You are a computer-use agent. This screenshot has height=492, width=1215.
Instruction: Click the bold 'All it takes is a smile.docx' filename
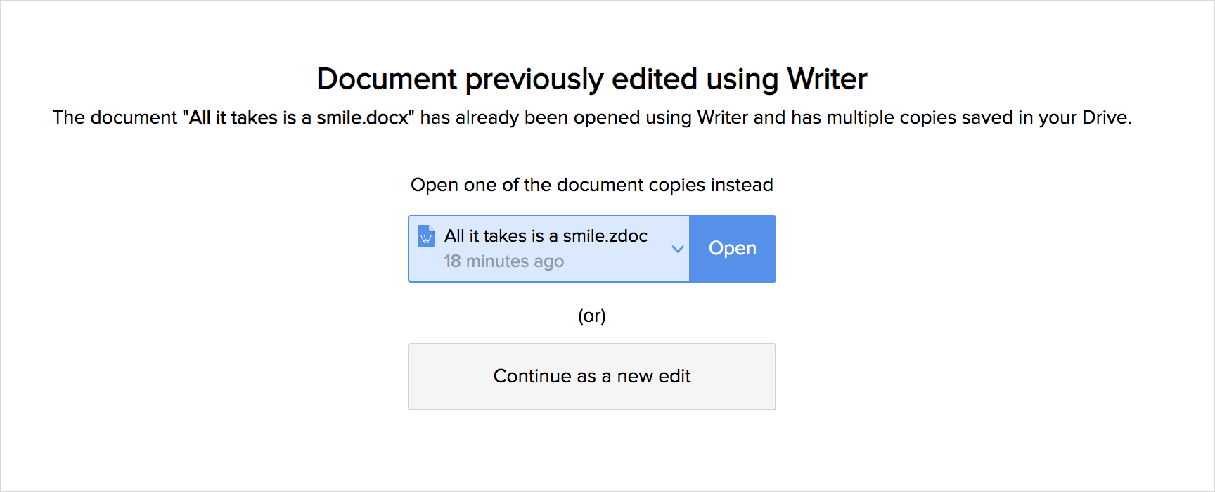coord(300,117)
